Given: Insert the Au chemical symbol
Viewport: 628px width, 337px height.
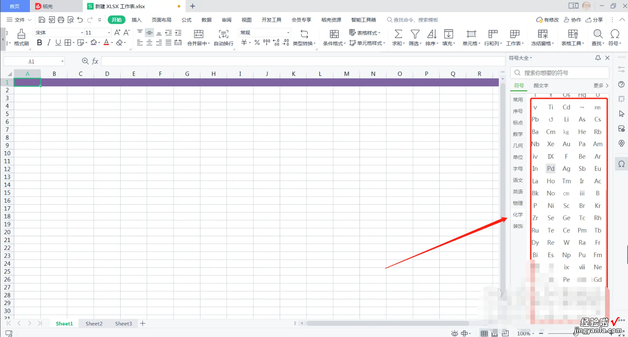Looking at the screenshot, I should (567, 144).
